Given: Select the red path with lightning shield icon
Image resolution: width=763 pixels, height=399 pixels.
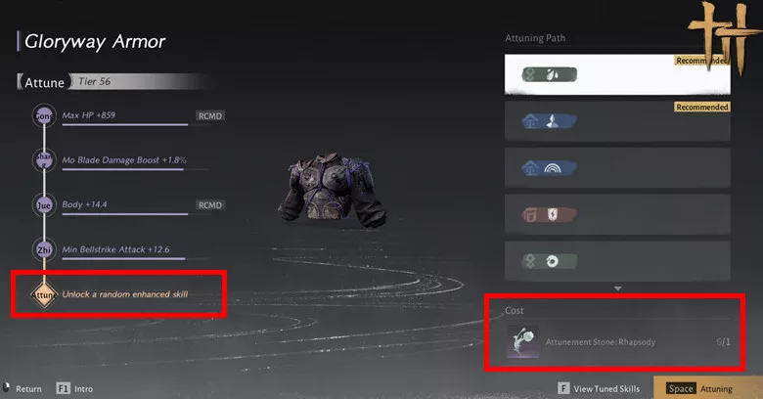Looking at the screenshot, I should click(617, 214).
